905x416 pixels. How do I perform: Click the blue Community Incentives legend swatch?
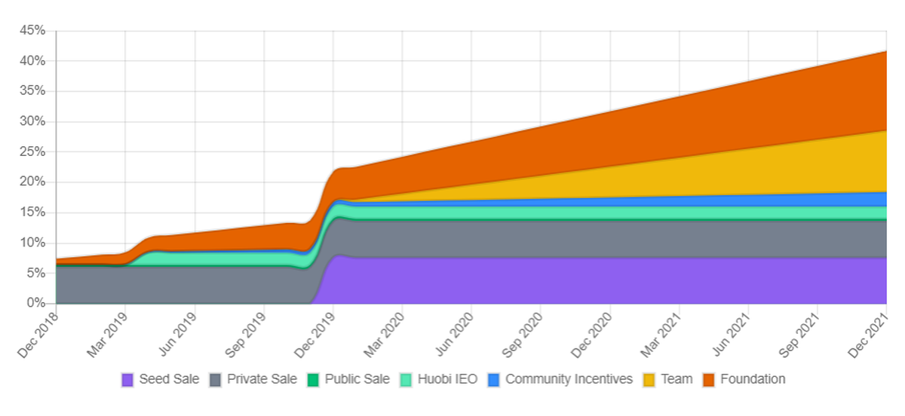(494, 380)
